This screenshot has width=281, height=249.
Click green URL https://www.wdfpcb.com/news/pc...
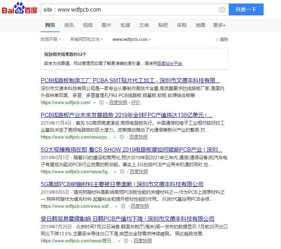tap(76, 137)
